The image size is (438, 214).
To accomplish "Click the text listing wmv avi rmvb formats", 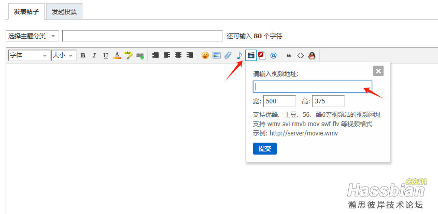I will (313, 124).
